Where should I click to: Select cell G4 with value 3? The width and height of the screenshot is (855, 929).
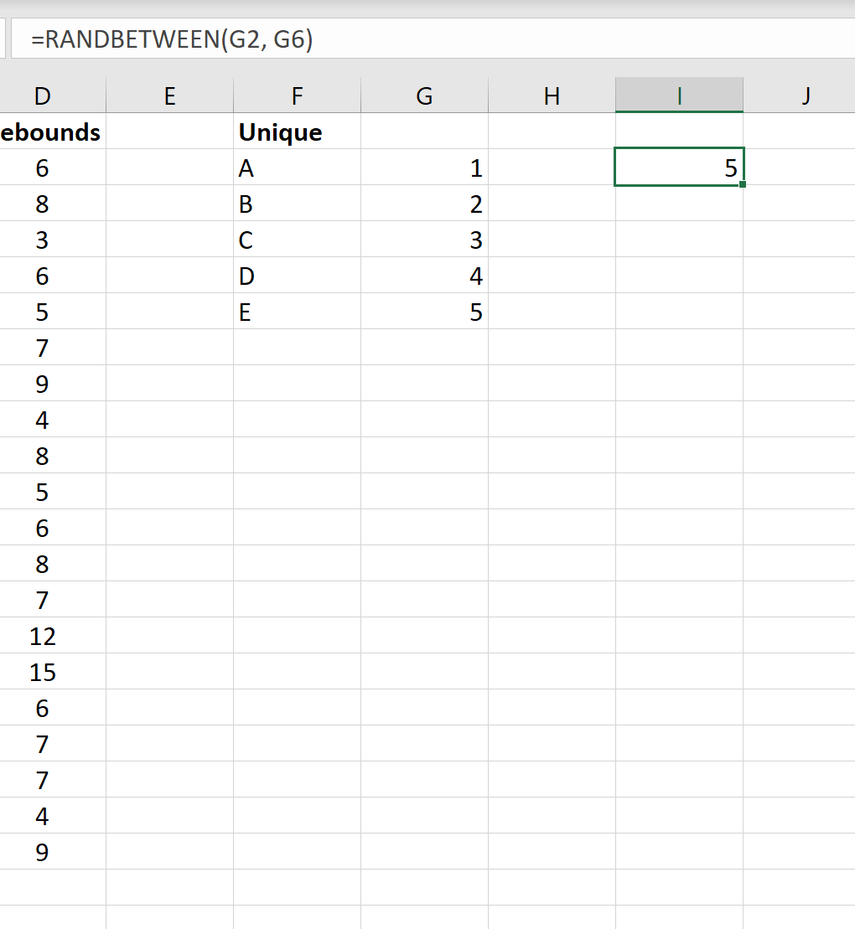tap(424, 241)
